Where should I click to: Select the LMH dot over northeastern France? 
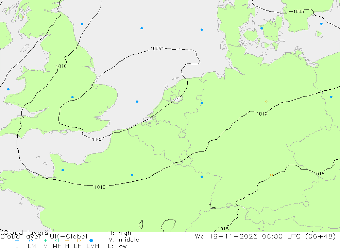click(x=202, y=177)
